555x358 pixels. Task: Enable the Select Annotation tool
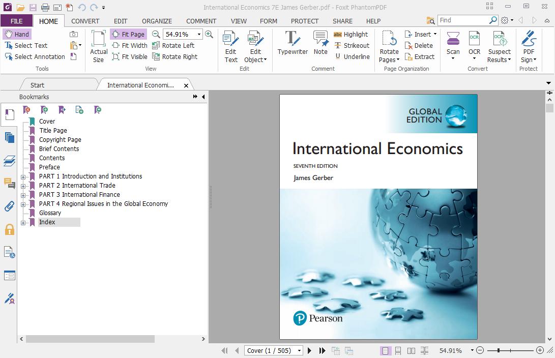pos(35,56)
